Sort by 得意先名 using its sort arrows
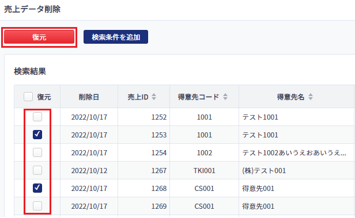This screenshot has width=355, height=218. [x=311, y=97]
